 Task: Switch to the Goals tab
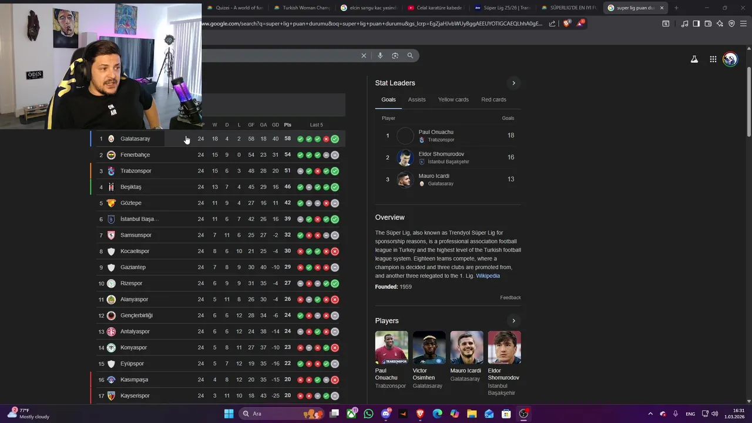point(388,99)
